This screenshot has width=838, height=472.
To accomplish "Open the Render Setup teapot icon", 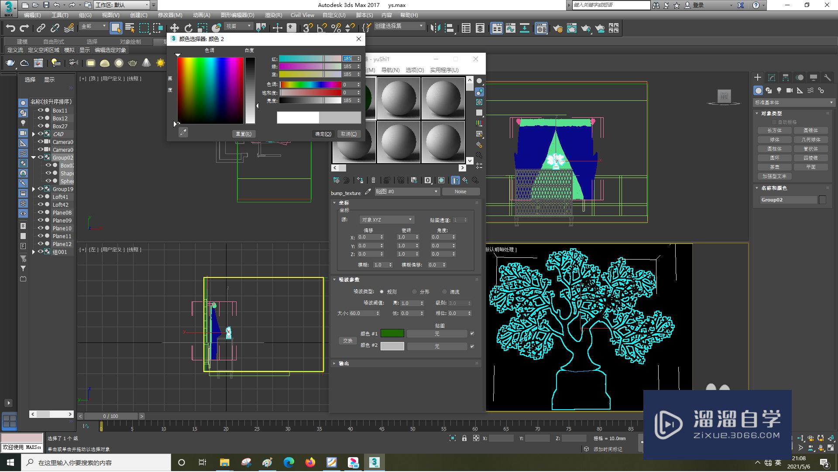I will point(557,28).
